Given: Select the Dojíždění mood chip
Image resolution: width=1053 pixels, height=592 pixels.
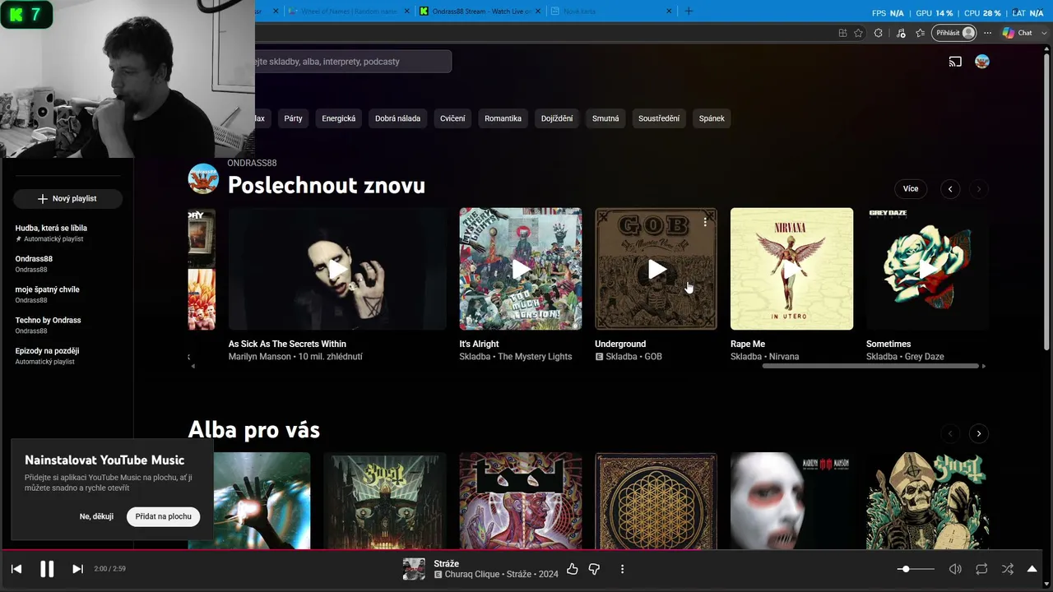Looking at the screenshot, I should point(557,118).
